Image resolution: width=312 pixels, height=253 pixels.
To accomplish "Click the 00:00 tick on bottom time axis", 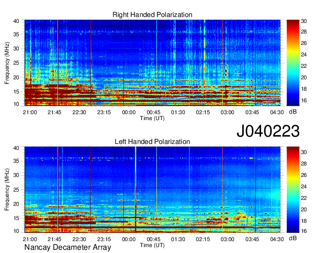I will coord(129,239).
